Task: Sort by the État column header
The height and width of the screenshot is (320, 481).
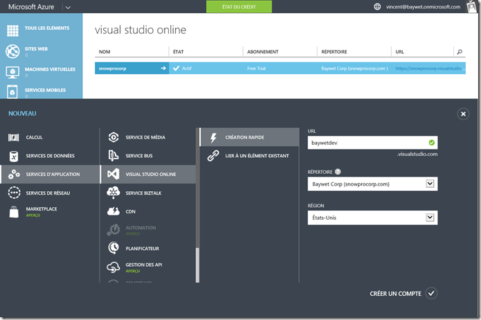Action: tap(179, 52)
